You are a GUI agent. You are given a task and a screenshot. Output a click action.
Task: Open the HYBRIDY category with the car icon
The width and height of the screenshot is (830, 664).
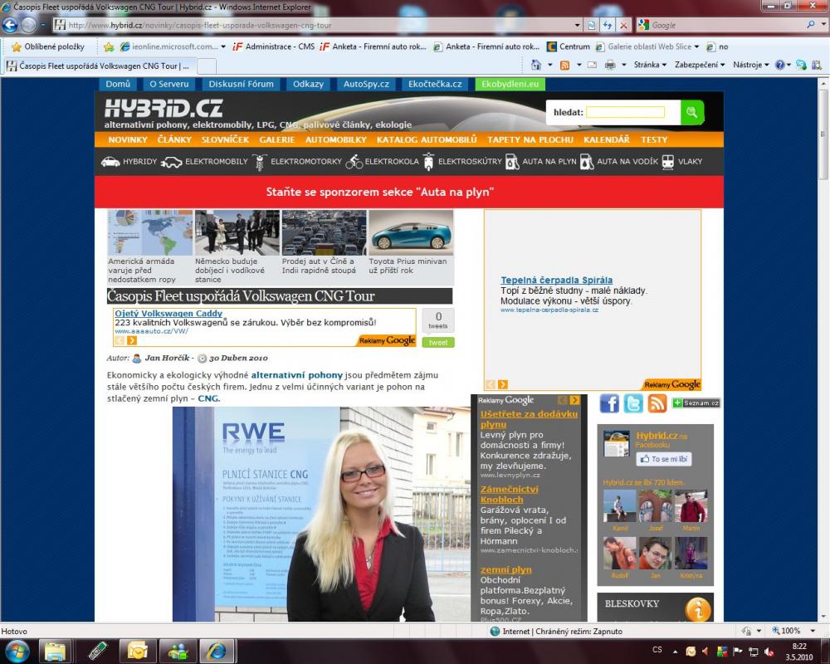tap(129, 162)
